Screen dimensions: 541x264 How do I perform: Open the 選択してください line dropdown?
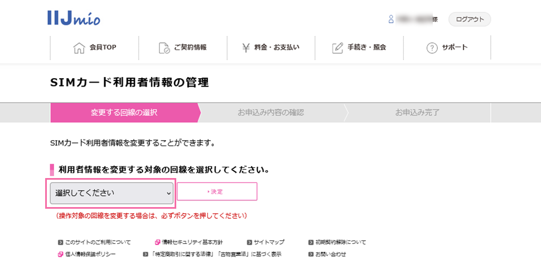tap(112, 193)
